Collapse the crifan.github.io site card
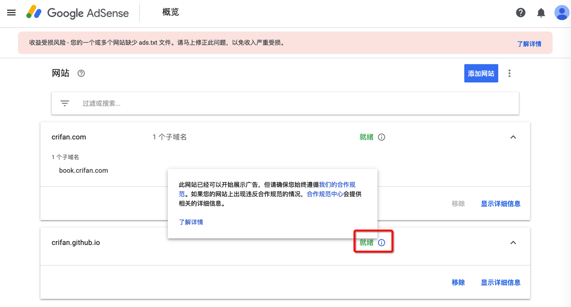The image size is (571, 307). click(x=513, y=243)
